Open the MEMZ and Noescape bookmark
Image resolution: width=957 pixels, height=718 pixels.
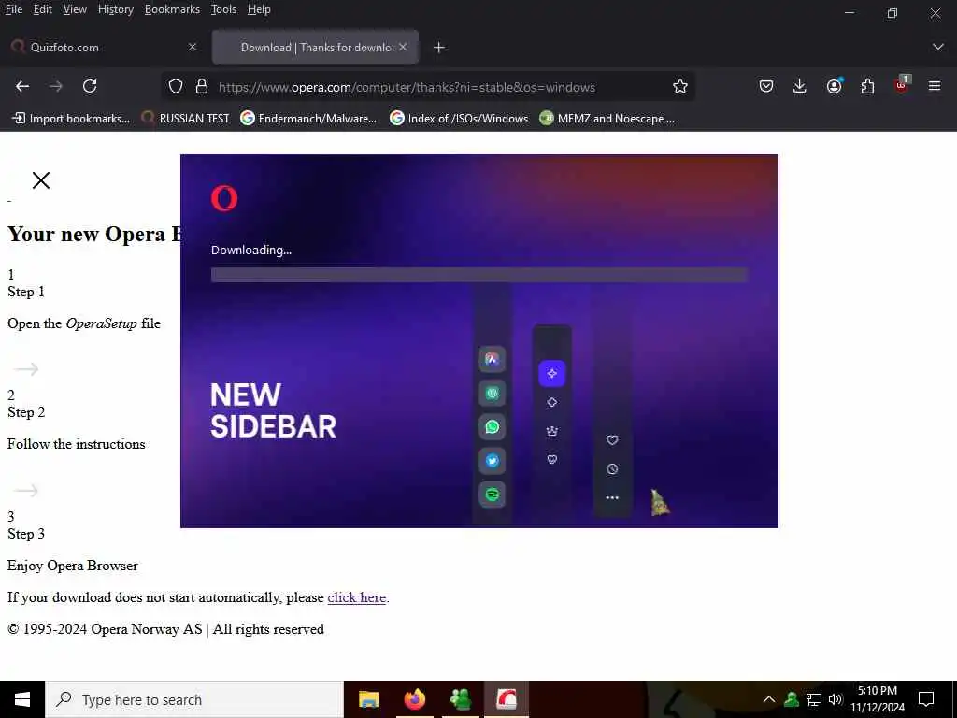(607, 119)
